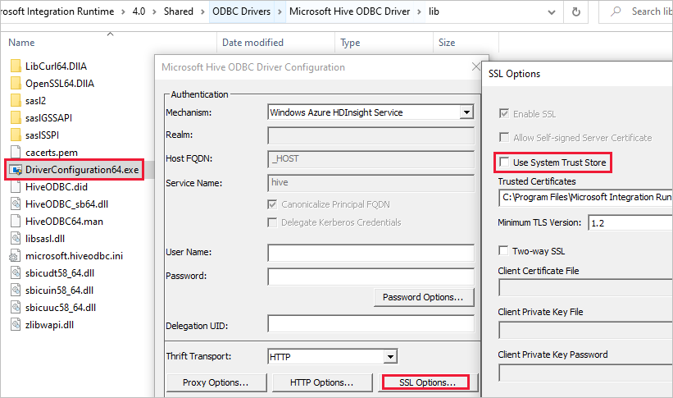
Task: Click the sbicudt58_64.dll file icon
Action: 16,273
